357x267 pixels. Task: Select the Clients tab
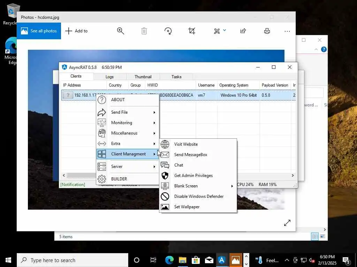76,76
